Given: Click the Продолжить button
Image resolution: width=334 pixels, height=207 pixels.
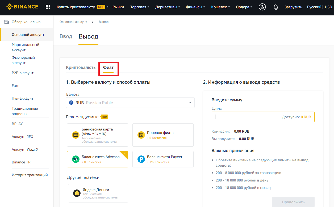Looking at the screenshot, I should click(x=293, y=202).
